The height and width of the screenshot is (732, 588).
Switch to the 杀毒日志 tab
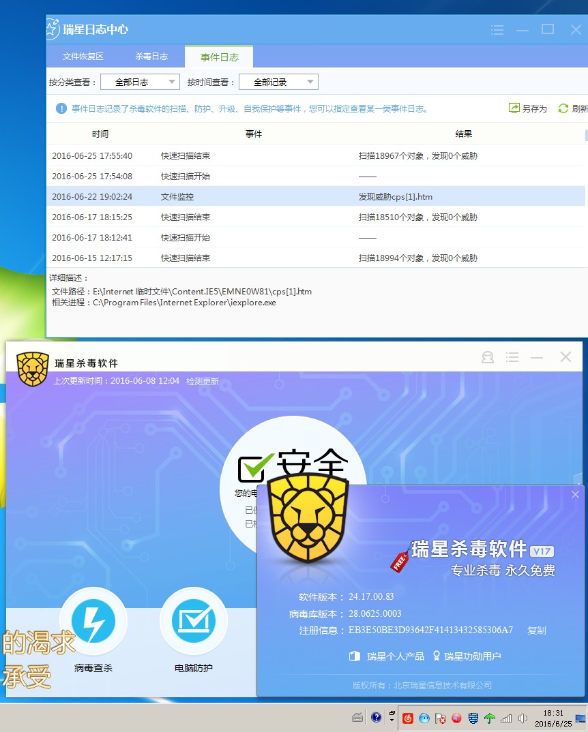pos(151,57)
